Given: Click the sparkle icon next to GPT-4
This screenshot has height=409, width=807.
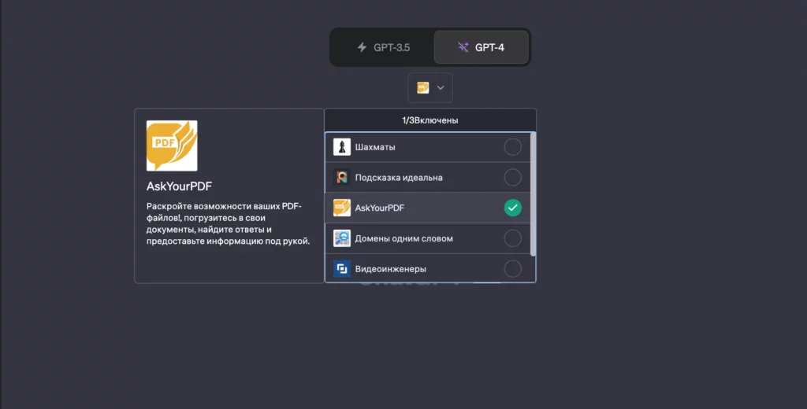Looking at the screenshot, I should click(x=463, y=47).
